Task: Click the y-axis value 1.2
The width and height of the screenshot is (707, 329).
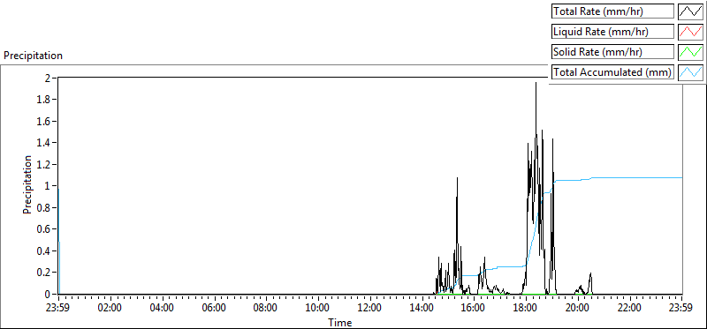Action: click(x=44, y=164)
